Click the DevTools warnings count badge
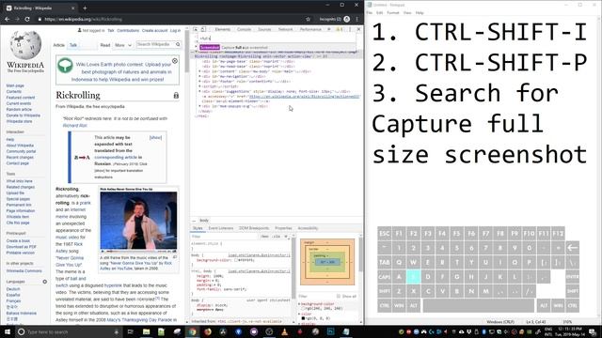Screen dimensions: 602x338 pos(339,29)
